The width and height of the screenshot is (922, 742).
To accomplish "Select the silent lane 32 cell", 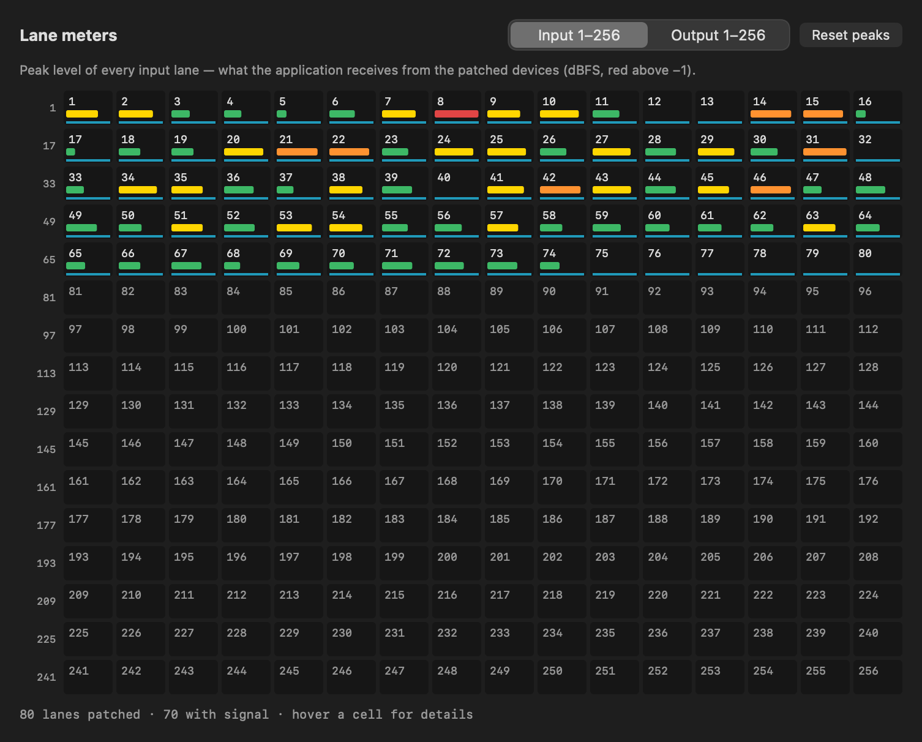I will tap(878, 146).
